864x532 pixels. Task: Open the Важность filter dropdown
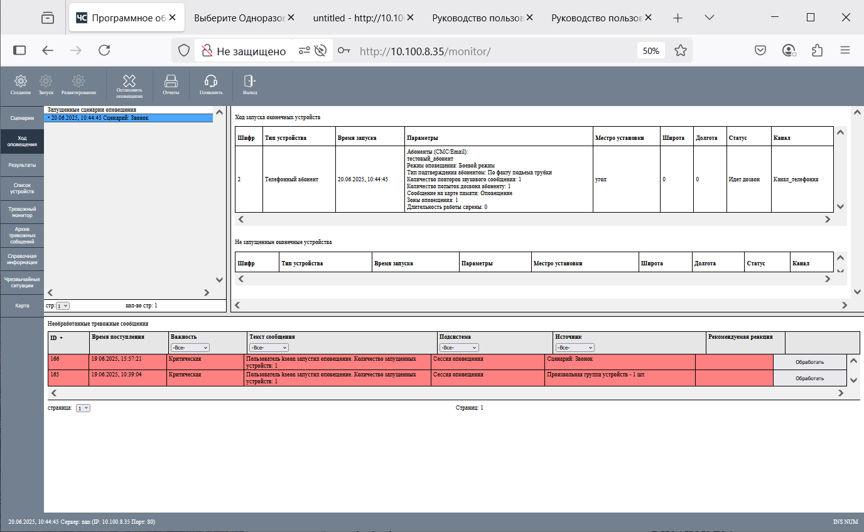[190, 348]
